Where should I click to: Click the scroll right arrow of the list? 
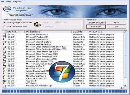122,88
